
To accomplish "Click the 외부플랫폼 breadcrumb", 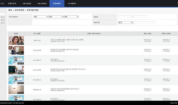I will coord(19,10).
